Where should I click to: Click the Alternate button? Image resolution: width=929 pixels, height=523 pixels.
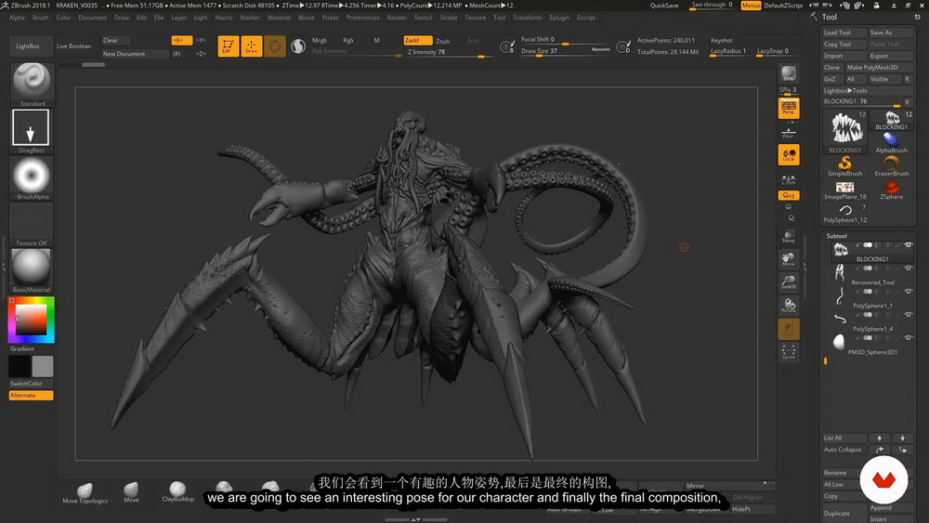pyautogui.click(x=31, y=396)
